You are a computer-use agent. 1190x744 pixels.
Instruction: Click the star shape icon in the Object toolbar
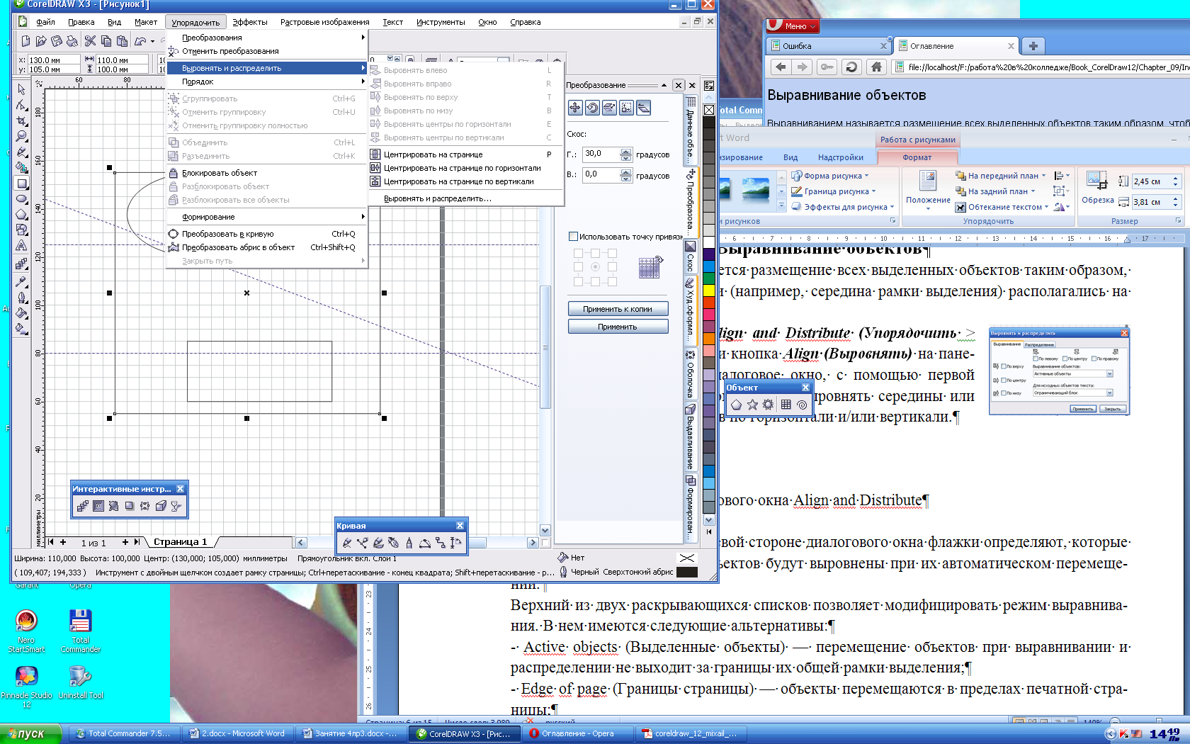tap(752, 405)
